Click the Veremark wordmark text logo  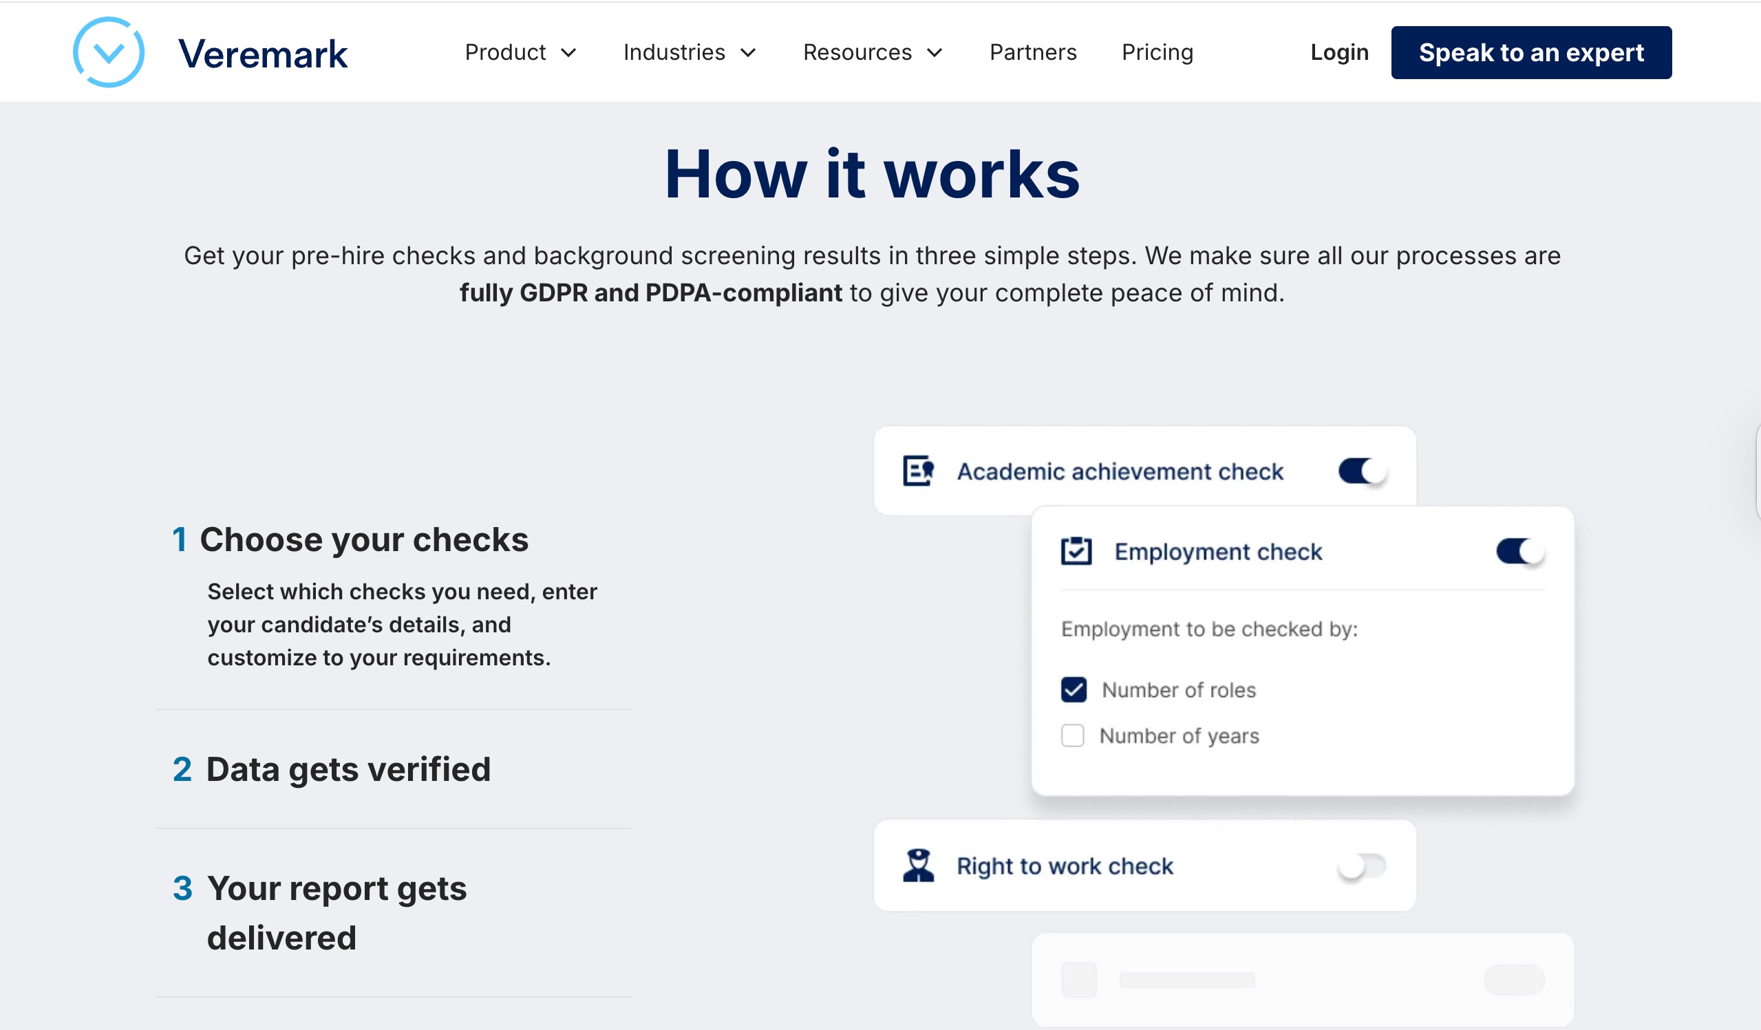[263, 54]
